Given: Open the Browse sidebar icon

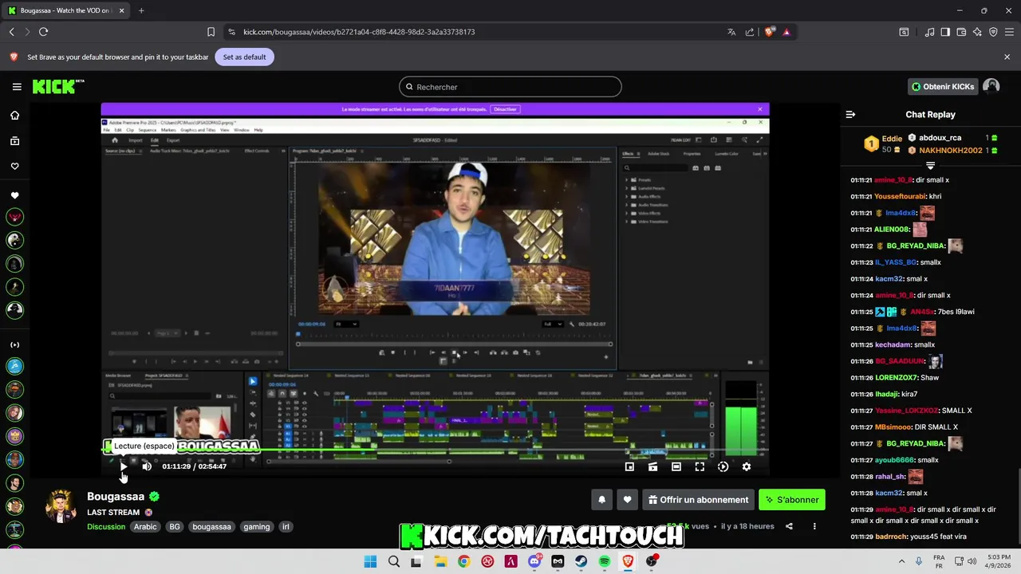Looking at the screenshot, I should [14, 141].
